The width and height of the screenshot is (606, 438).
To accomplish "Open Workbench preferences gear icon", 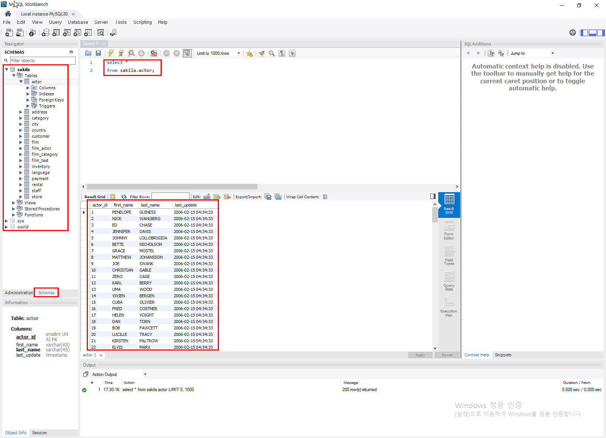I will point(573,33).
